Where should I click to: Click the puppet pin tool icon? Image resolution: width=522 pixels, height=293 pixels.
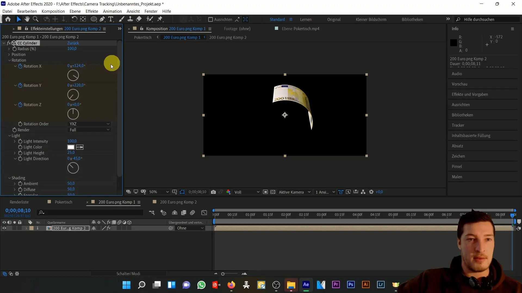(x=161, y=19)
